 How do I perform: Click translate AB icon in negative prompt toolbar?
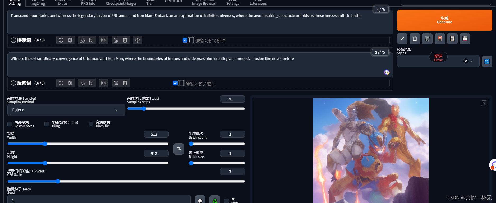(104, 83)
